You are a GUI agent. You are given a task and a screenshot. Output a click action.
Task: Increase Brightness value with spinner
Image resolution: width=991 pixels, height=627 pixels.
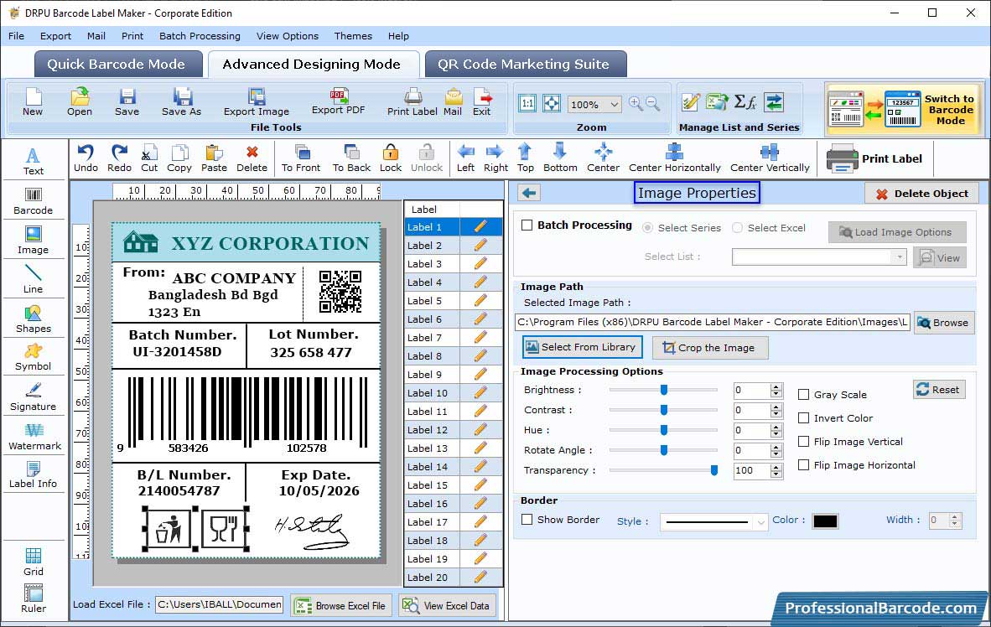(776, 386)
